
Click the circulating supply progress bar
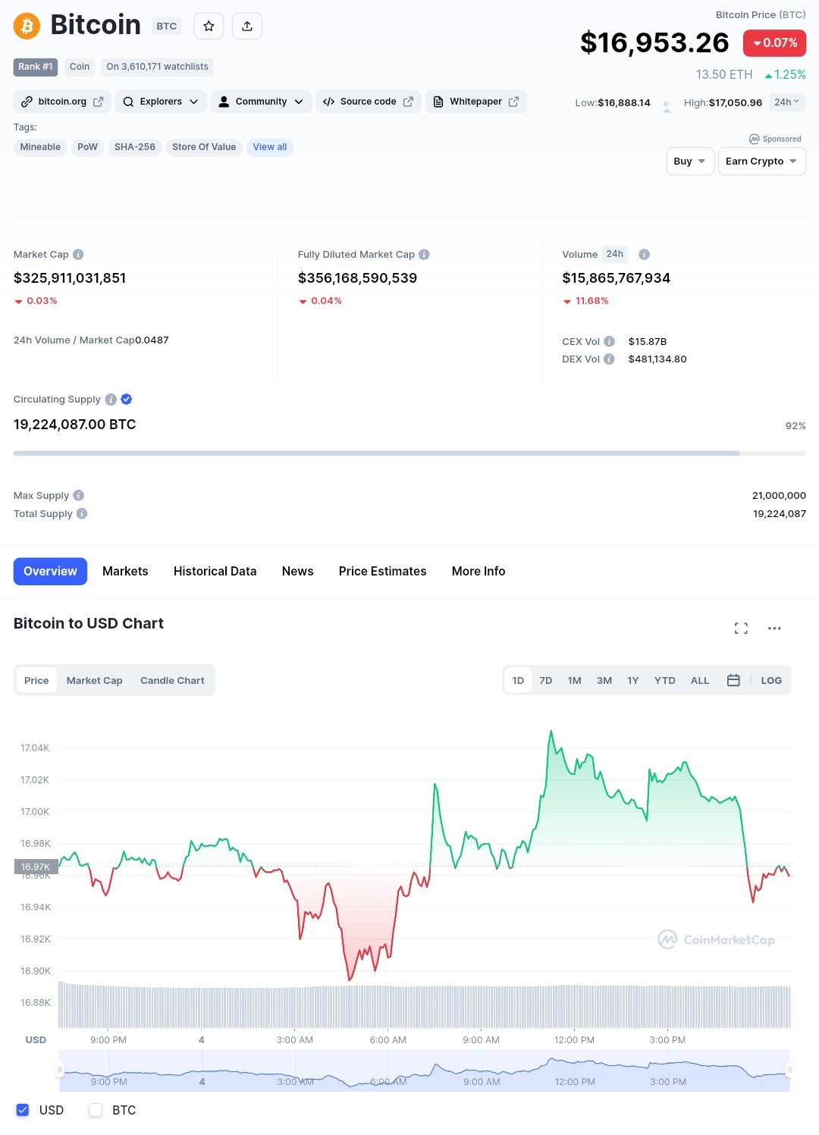click(409, 453)
